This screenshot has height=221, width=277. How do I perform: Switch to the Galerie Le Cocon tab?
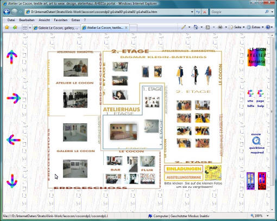click(x=56, y=28)
